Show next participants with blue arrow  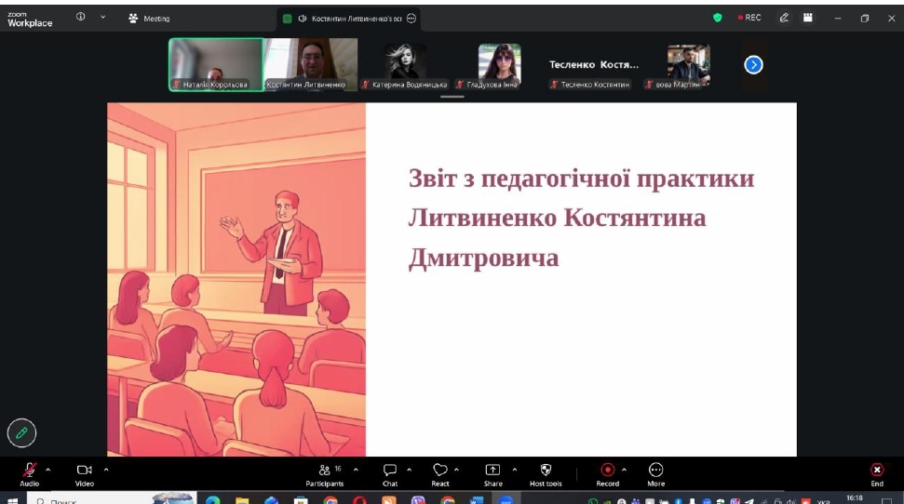753,64
